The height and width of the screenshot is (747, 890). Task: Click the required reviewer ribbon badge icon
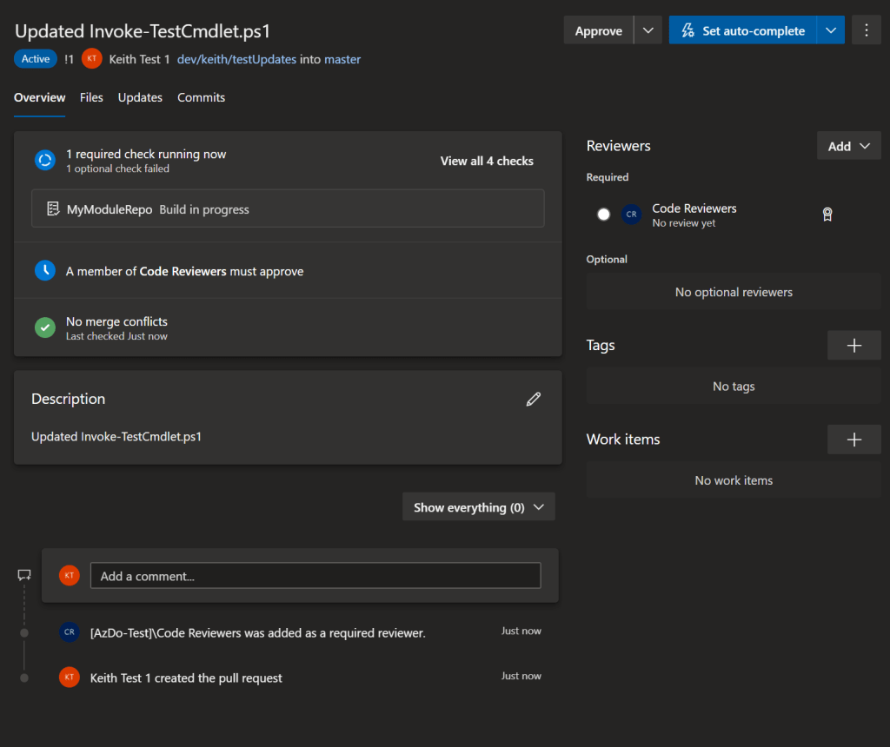click(827, 215)
